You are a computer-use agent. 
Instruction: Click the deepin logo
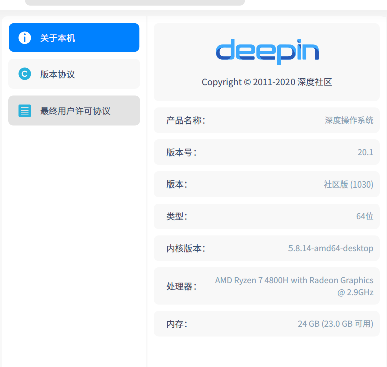click(x=267, y=52)
